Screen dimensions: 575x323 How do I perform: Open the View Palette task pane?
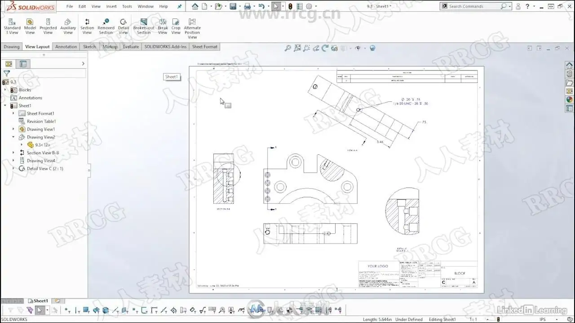click(x=569, y=92)
